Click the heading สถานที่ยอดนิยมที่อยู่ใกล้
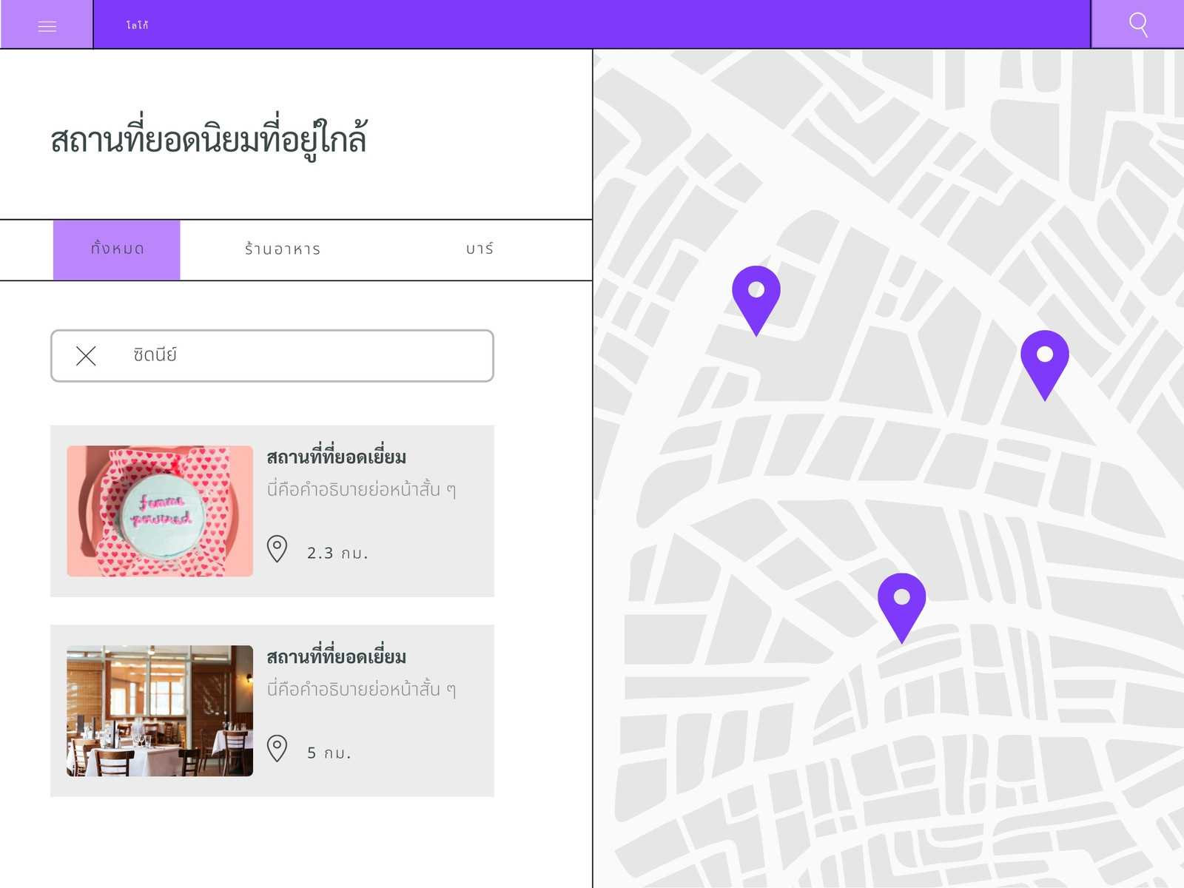1184x888 pixels. (209, 138)
